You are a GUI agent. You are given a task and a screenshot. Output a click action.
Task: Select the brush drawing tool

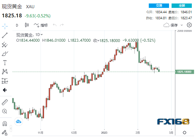pos(5,53)
